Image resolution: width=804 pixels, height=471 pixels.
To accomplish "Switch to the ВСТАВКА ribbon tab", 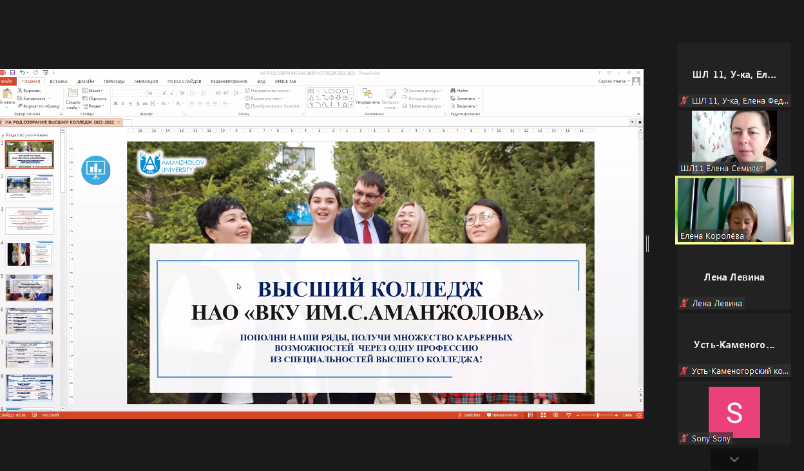I will 59,82.
